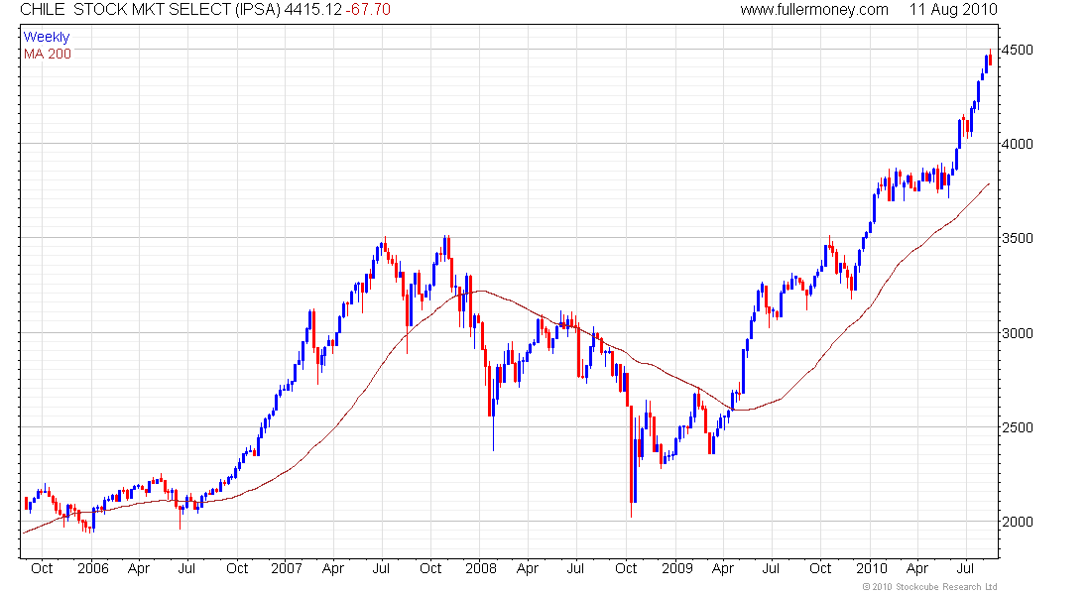Click the October 2008 low candlestick near 2000
This screenshot has width=1091, height=595.
[x=631, y=459]
